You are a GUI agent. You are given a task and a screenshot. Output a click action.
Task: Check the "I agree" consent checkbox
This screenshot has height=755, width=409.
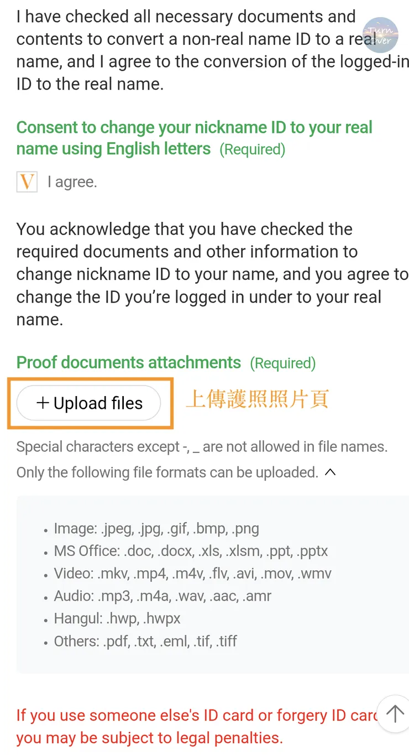click(x=27, y=182)
